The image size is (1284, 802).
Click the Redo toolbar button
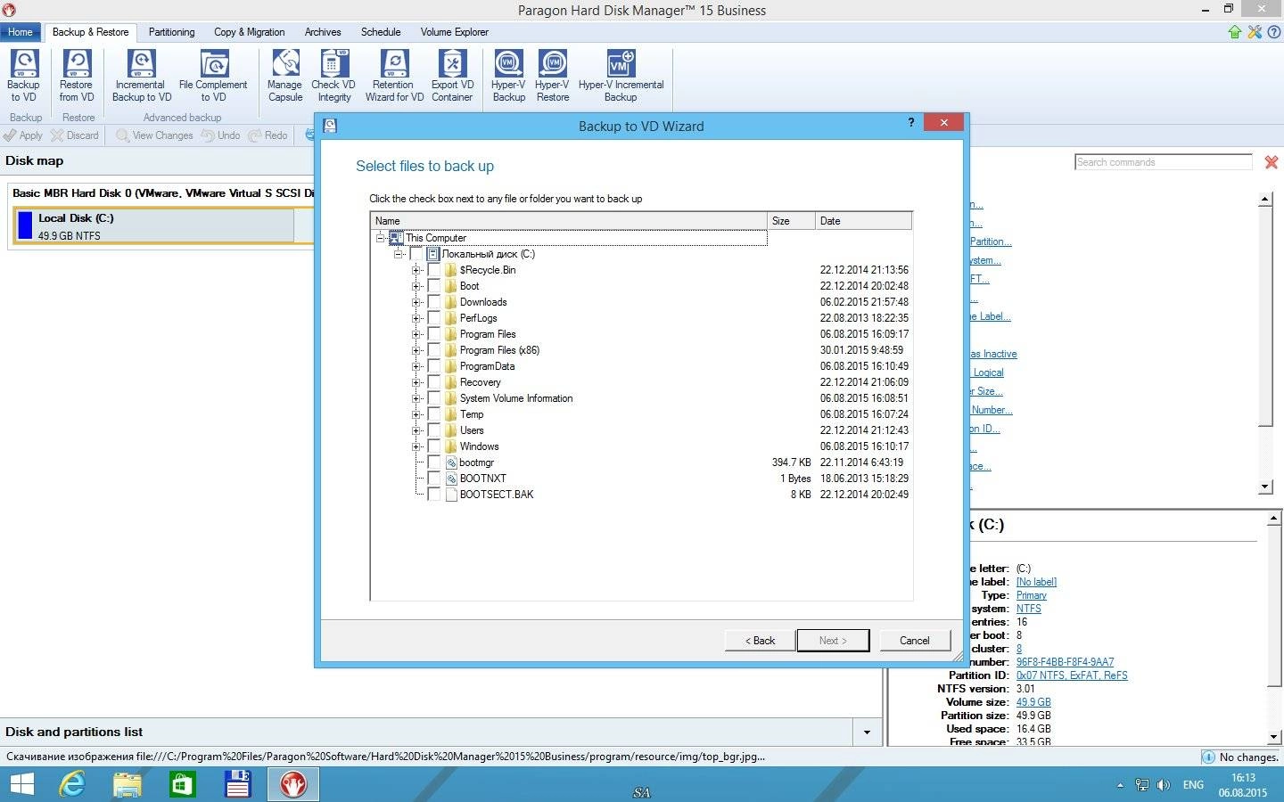point(267,135)
